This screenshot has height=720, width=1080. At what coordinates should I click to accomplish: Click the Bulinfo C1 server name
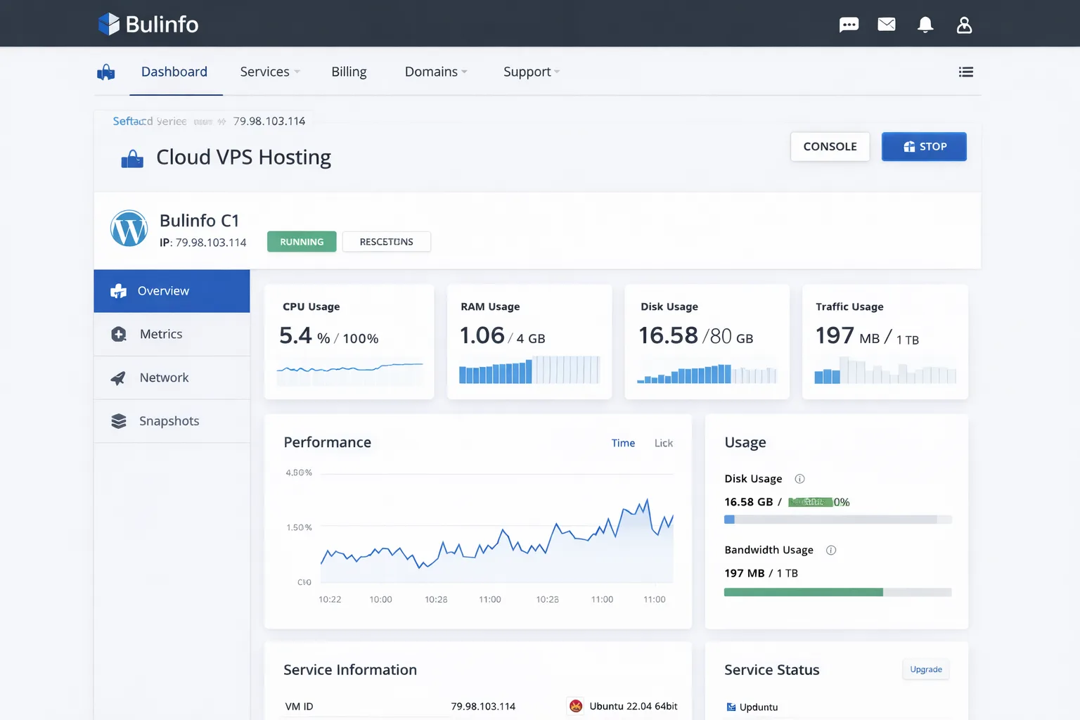[x=200, y=221]
